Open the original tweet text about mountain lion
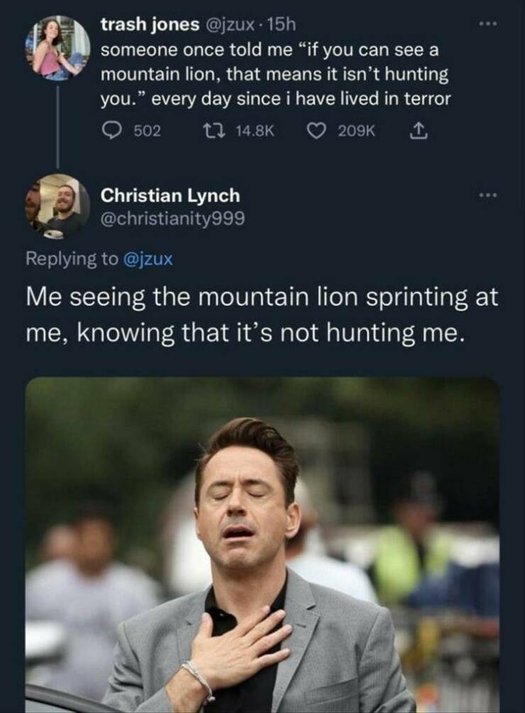Viewport: 525px width, 713px height. (x=275, y=74)
